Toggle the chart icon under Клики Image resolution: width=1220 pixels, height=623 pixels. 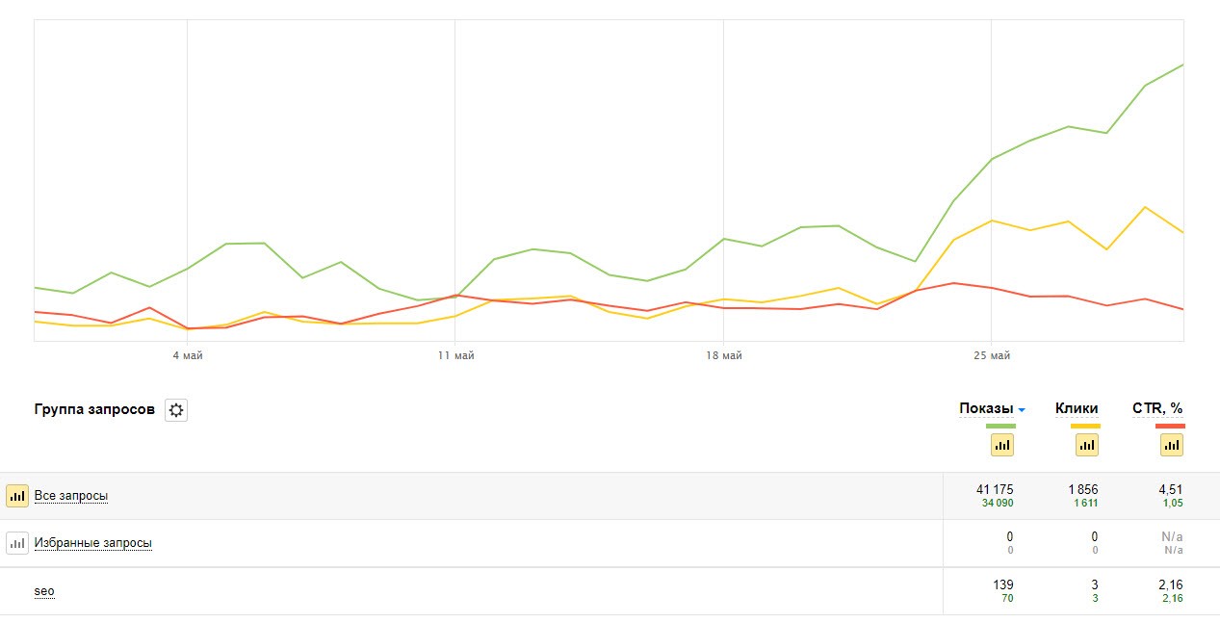pos(1087,444)
